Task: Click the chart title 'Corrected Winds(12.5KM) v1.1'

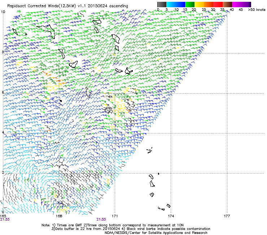Action: [x=57, y=6]
